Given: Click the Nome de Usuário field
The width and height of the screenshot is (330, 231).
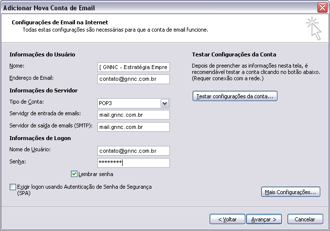Looking at the screenshot, I should pos(133,151).
